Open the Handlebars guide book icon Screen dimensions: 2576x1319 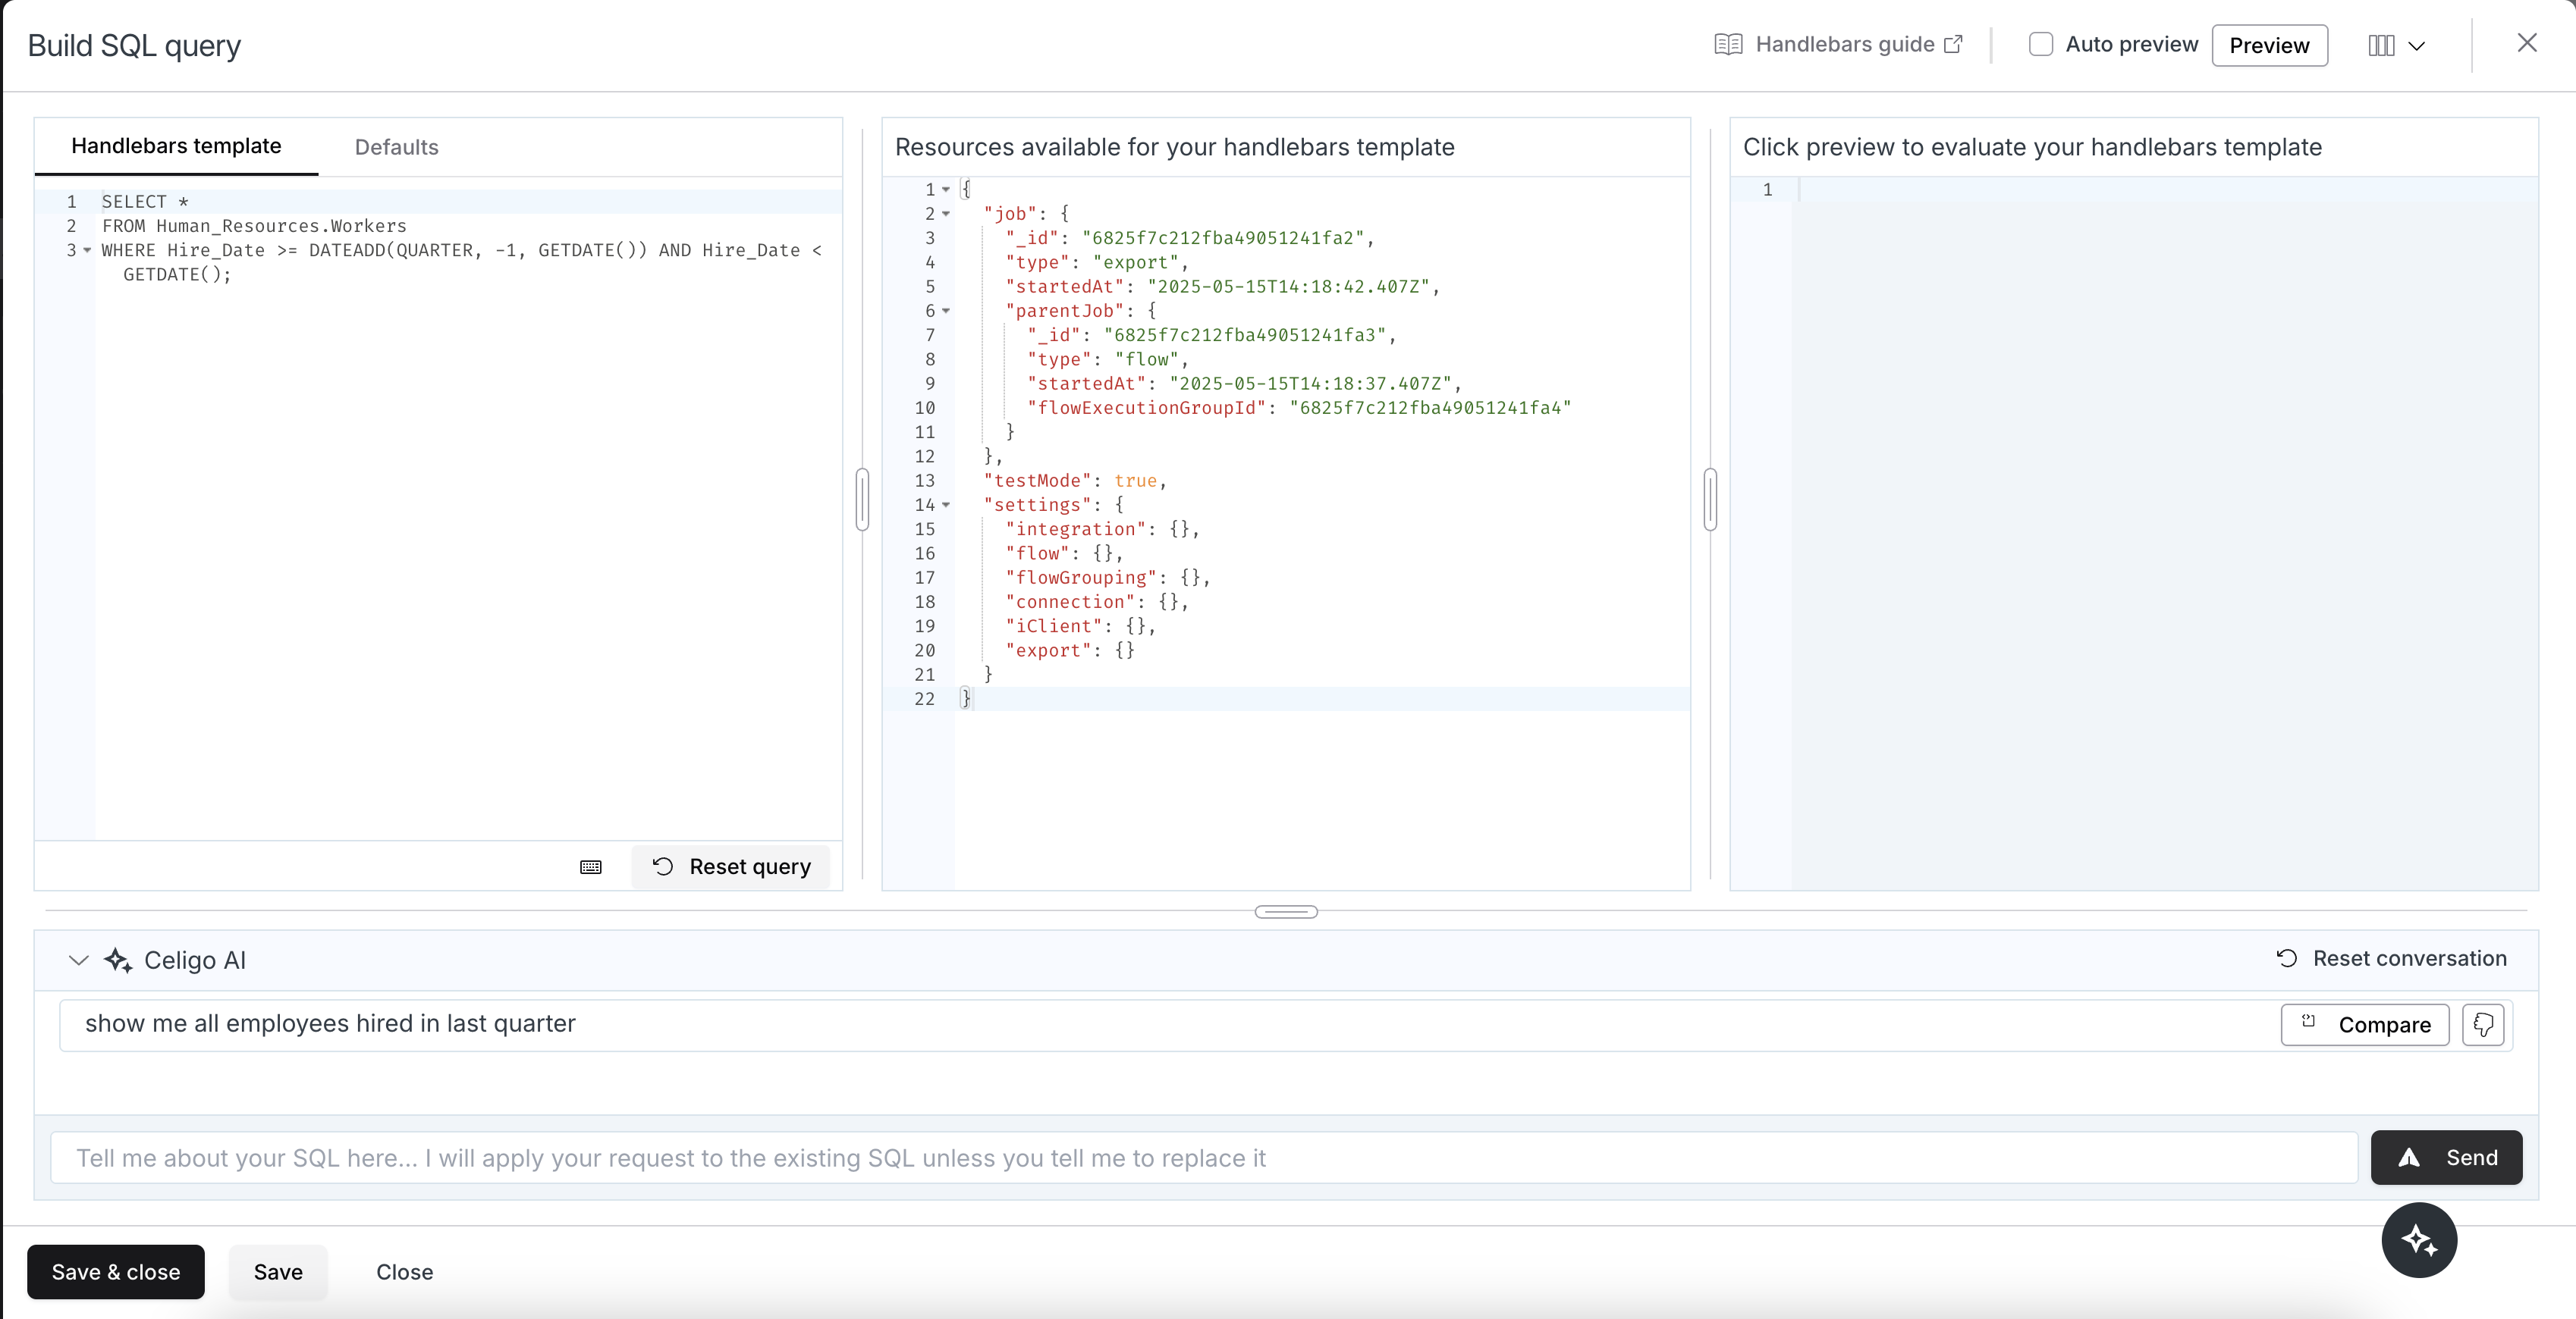coord(1728,45)
